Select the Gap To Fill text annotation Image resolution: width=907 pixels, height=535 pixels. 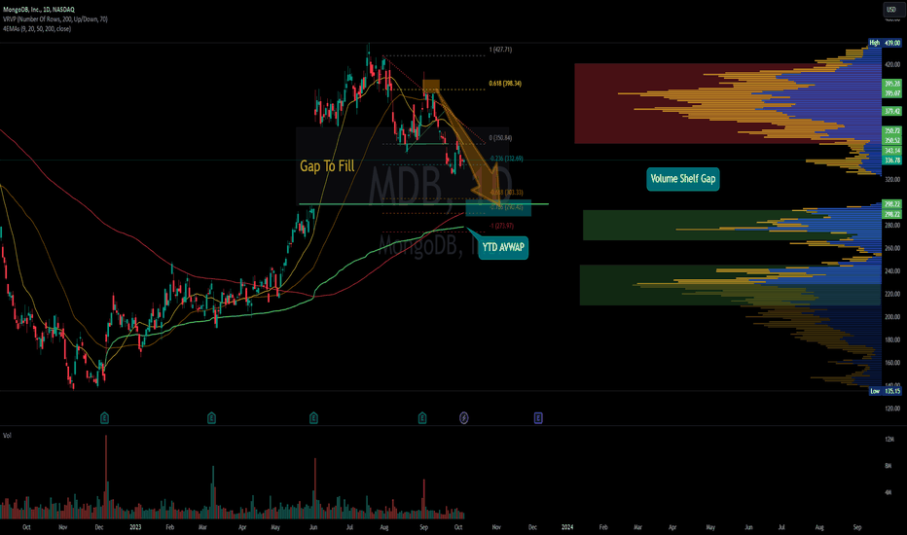327,166
